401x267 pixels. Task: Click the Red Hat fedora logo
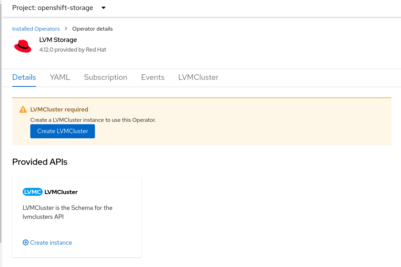[x=23, y=46]
